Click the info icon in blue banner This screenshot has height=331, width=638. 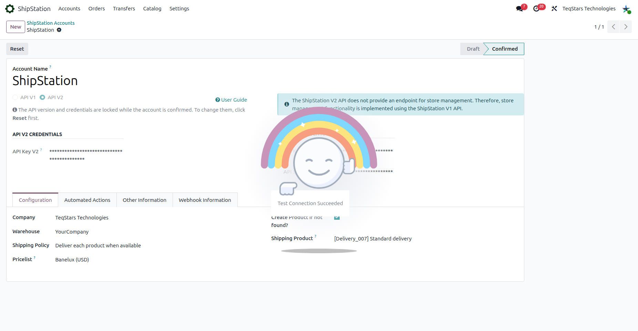coord(287,104)
